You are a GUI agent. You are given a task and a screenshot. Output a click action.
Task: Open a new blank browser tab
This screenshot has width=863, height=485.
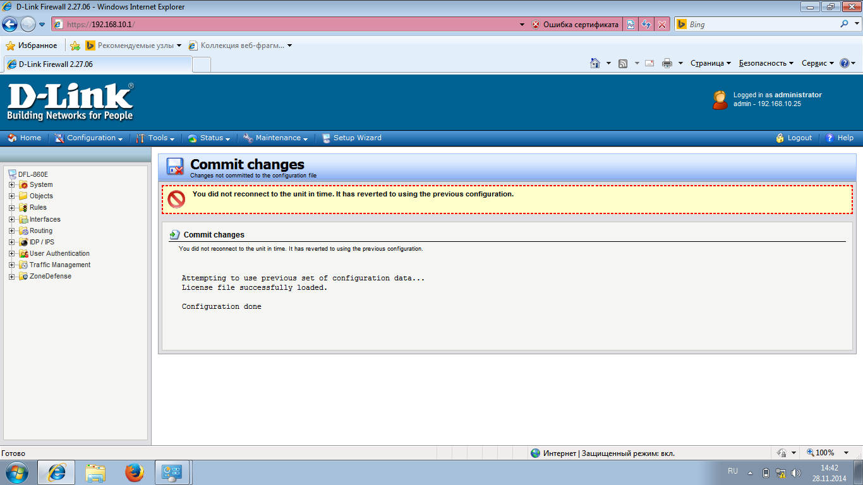(x=202, y=64)
